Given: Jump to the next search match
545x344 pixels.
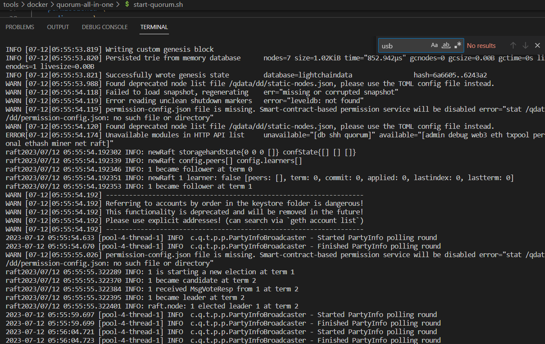Looking at the screenshot, I should (525, 45).
